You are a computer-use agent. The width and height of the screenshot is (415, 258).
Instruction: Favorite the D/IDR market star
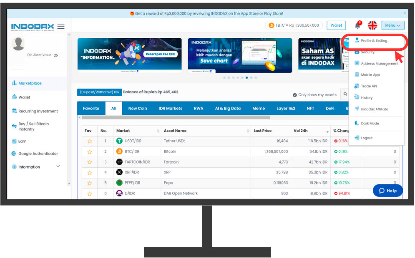(x=90, y=193)
